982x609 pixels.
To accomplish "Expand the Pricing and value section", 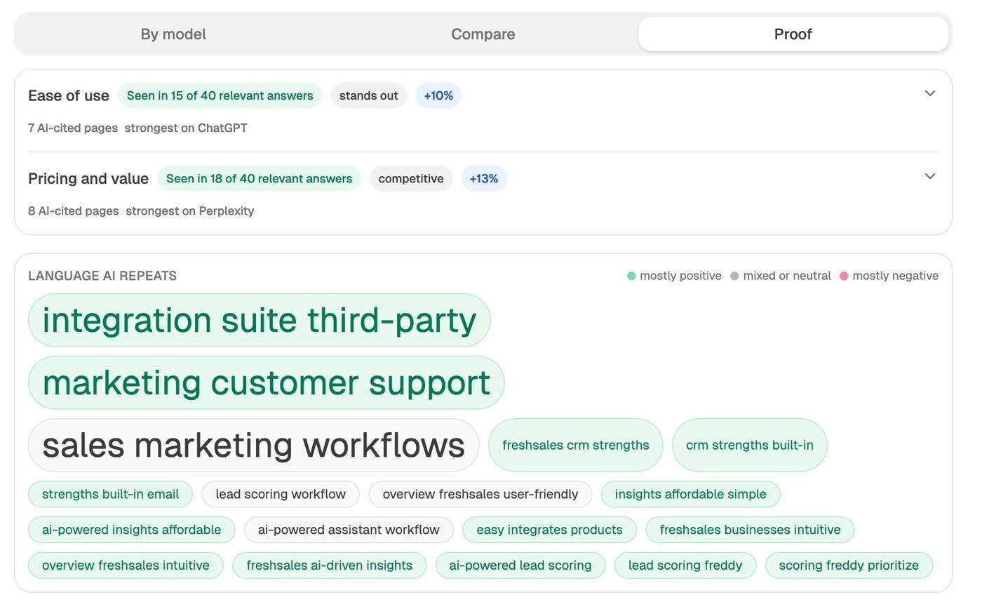I will tap(931, 177).
